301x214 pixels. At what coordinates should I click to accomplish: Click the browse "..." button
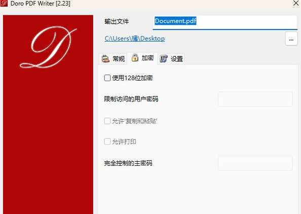pyautogui.click(x=291, y=39)
